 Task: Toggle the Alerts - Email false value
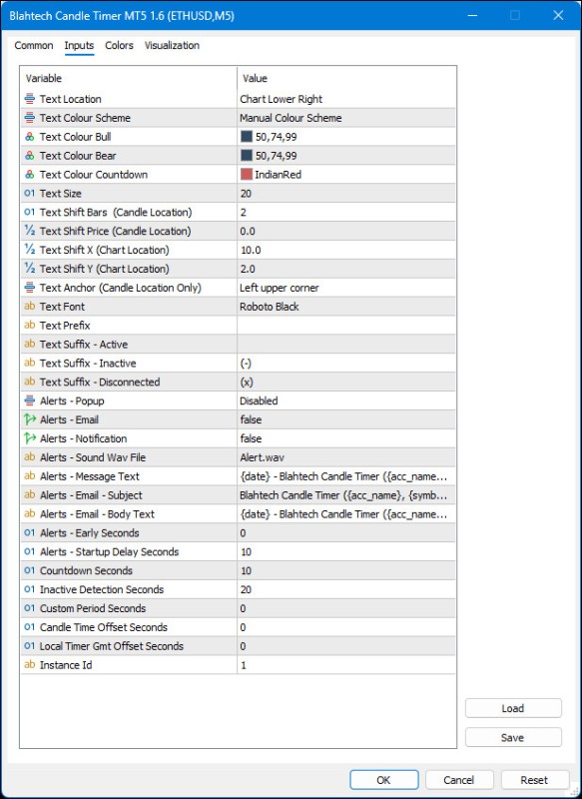coord(346,419)
